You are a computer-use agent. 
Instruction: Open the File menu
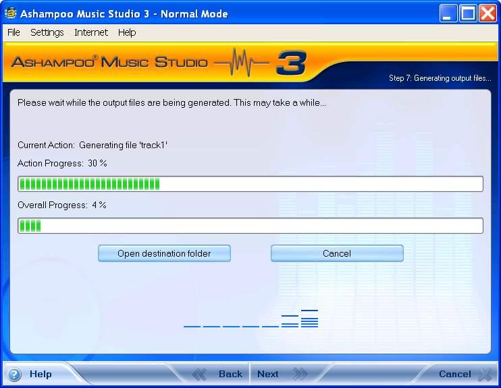(14, 32)
